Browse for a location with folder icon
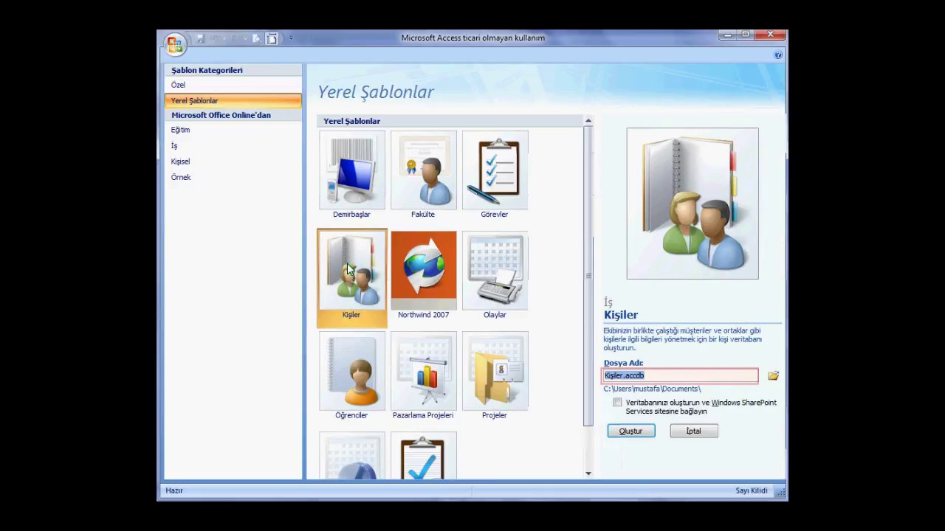945x531 pixels. (773, 376)
